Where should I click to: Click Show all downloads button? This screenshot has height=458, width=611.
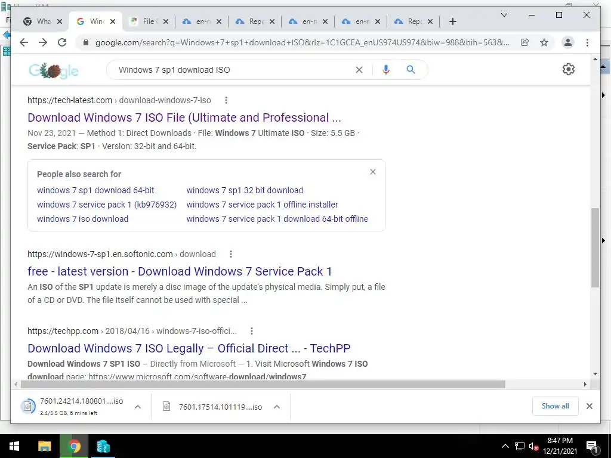pyautogui.click(x=556, y=406)
